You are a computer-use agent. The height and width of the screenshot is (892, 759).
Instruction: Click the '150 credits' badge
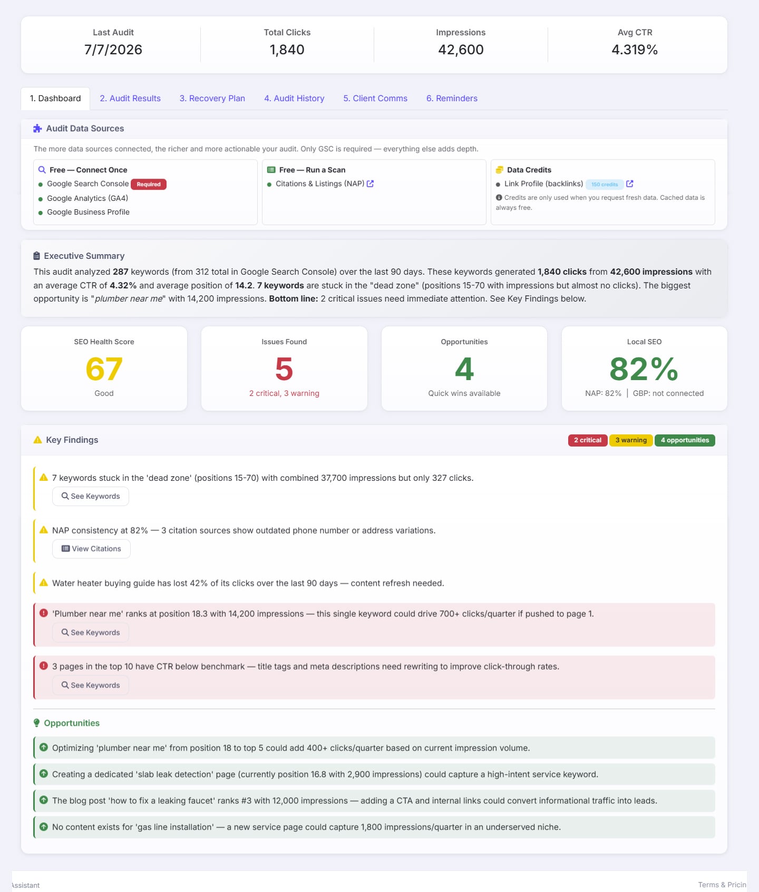tap(605, 185)
